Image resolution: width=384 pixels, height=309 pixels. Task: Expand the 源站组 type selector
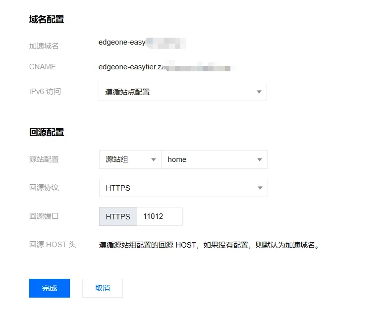(x=130, y=159)
